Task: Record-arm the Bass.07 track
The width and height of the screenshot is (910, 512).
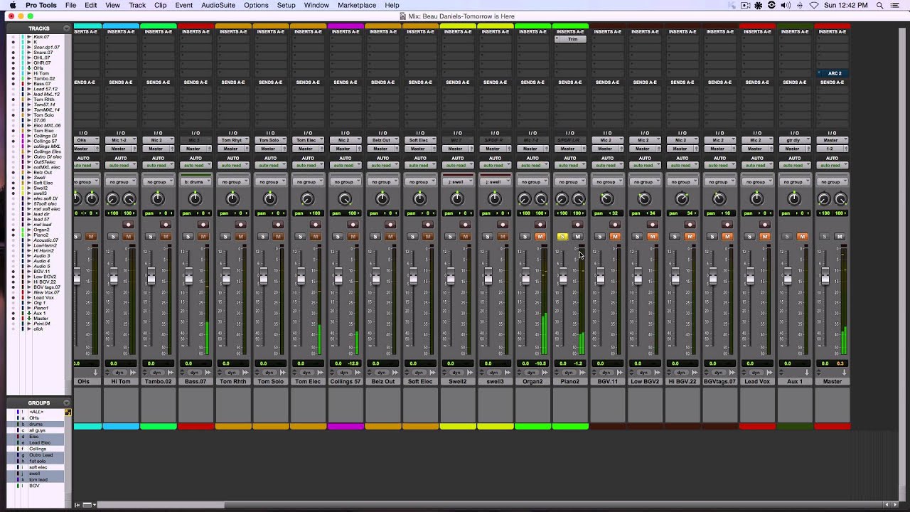Action: click(203, 225)
